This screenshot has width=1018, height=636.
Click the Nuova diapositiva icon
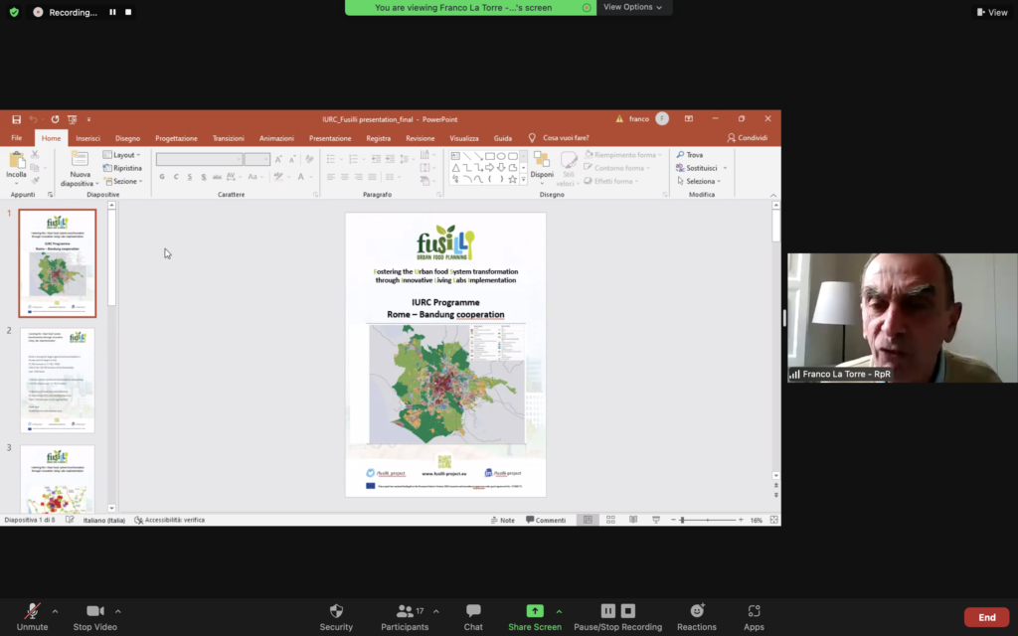pyautogui.click(x=80, y=159)
